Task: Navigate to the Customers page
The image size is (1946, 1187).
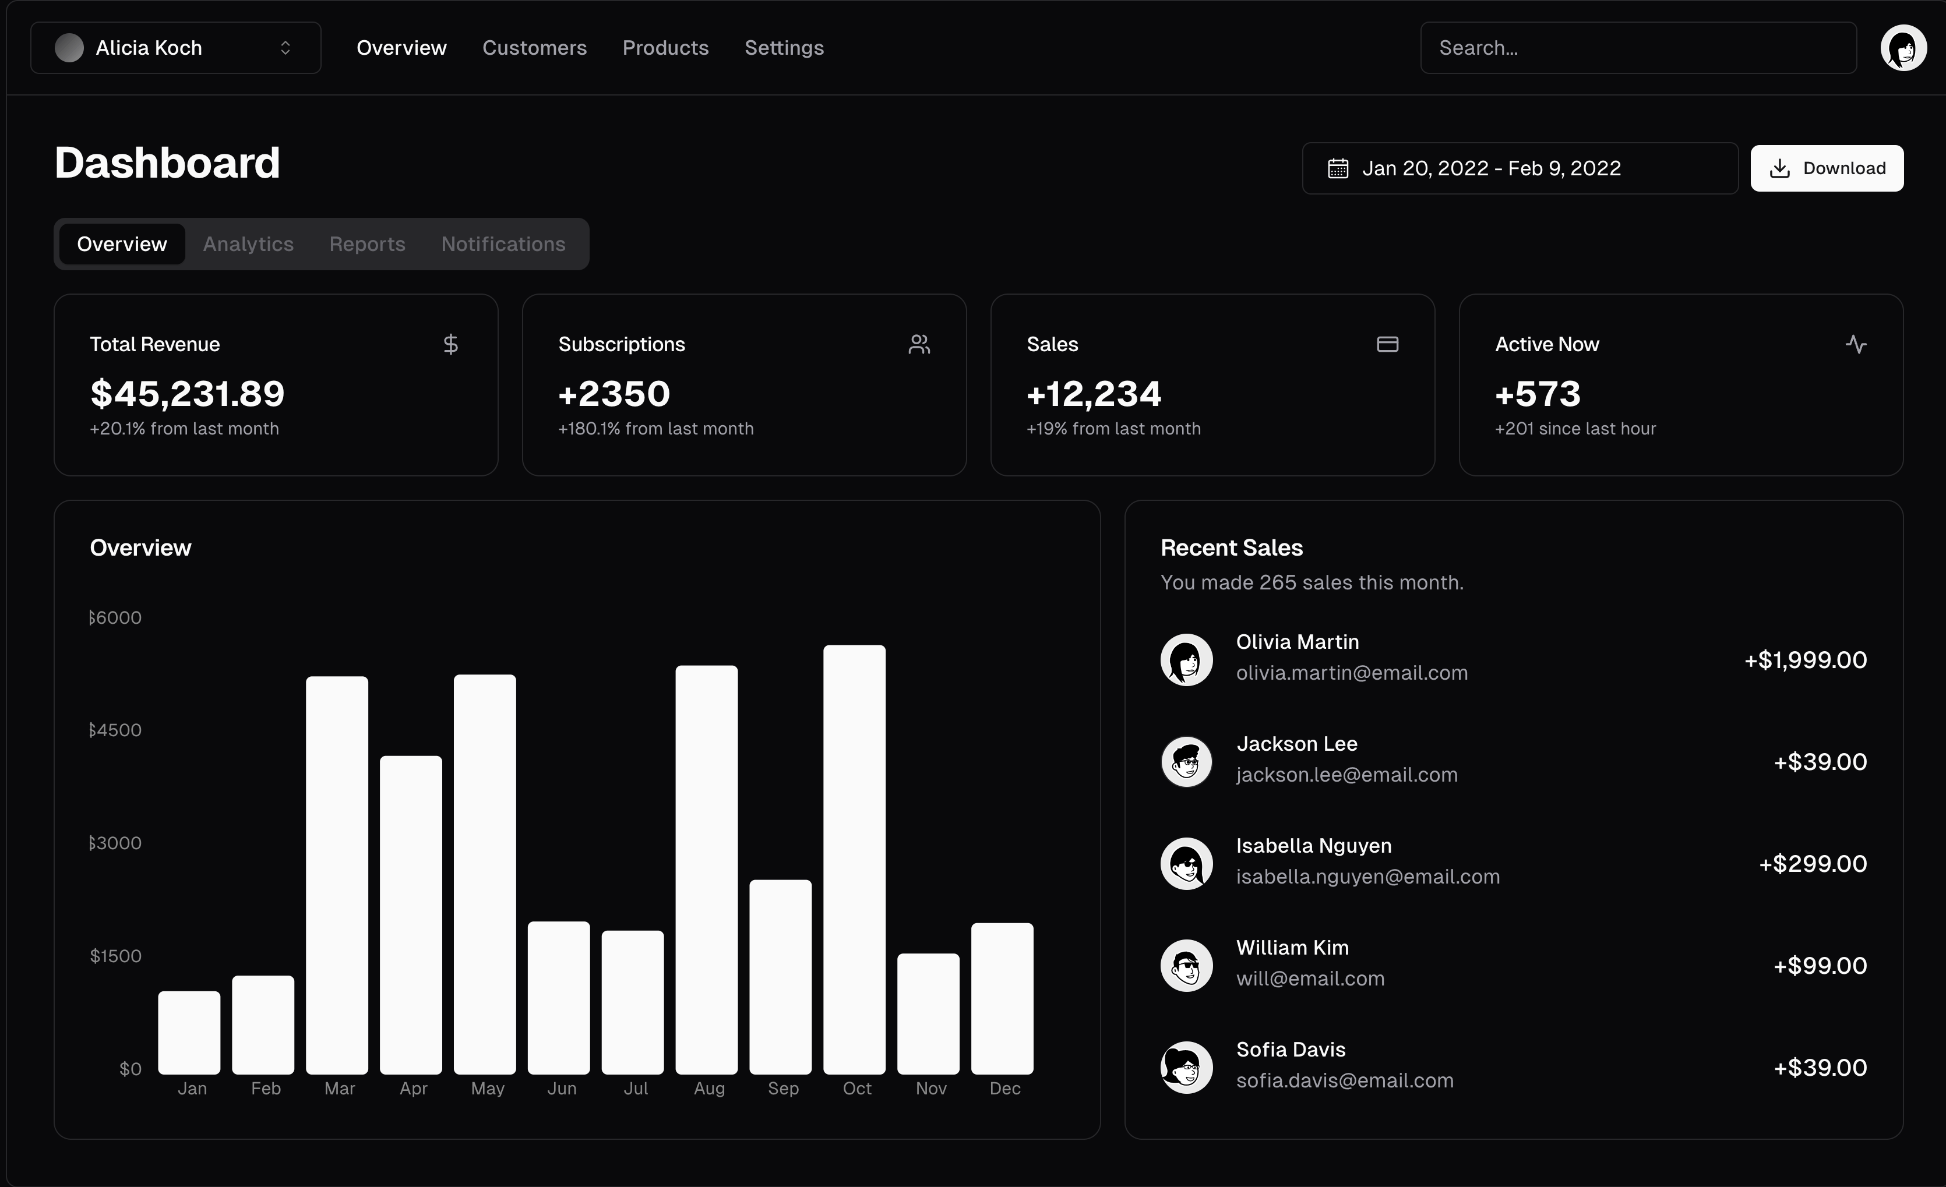Action: click(535, 47)
